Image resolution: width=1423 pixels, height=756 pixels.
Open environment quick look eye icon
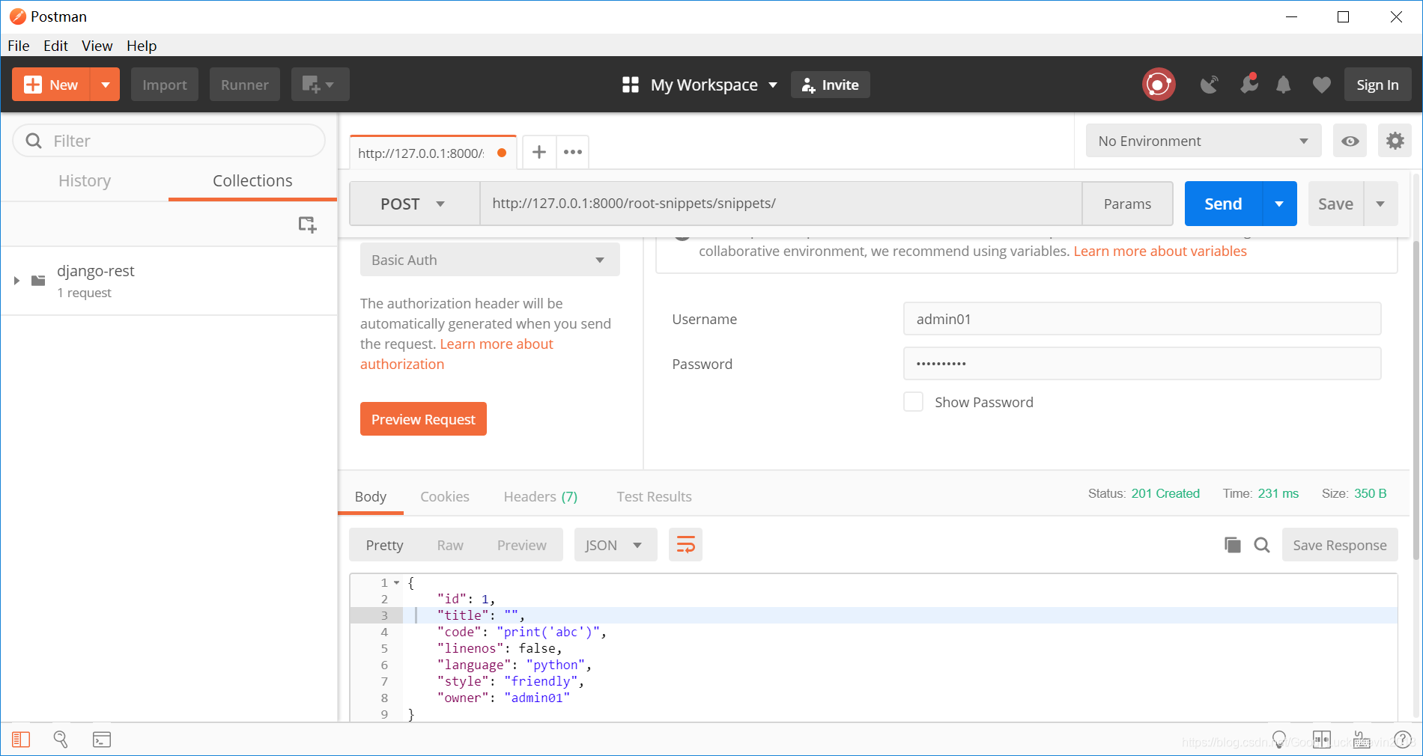[x=1350, y=141]
